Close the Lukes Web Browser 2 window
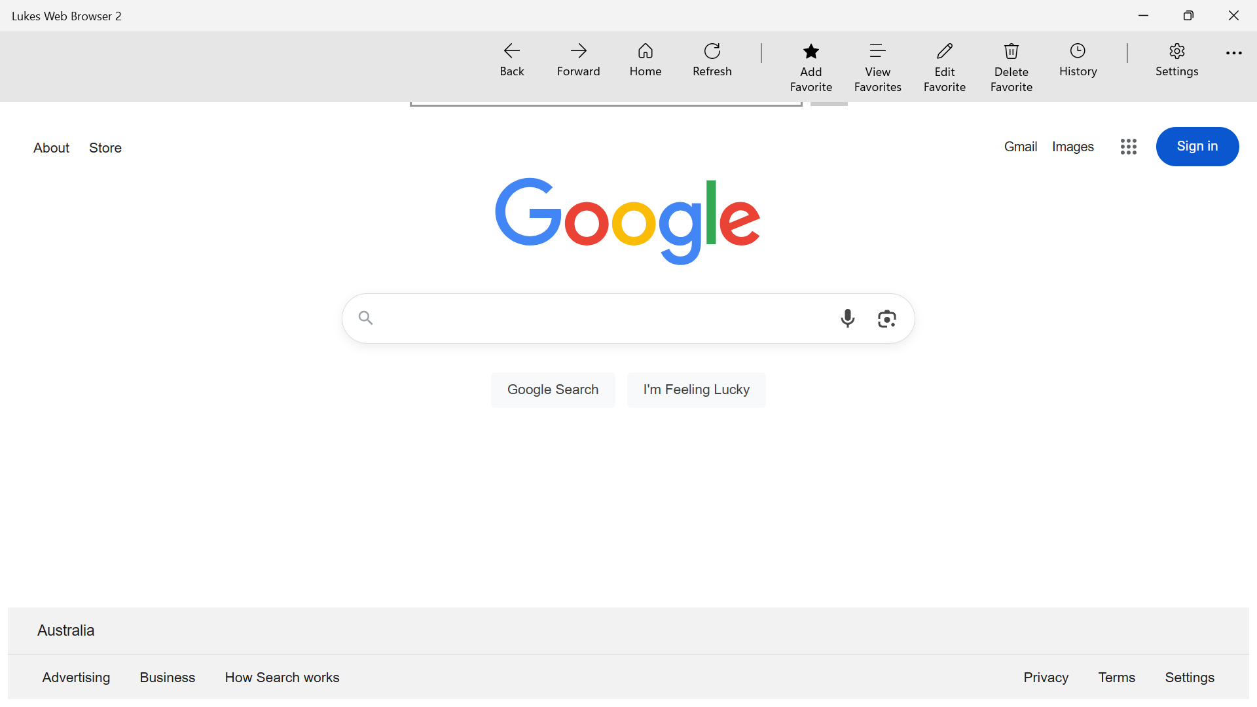Screen dimensions: 1257x707 [1234, 16]
